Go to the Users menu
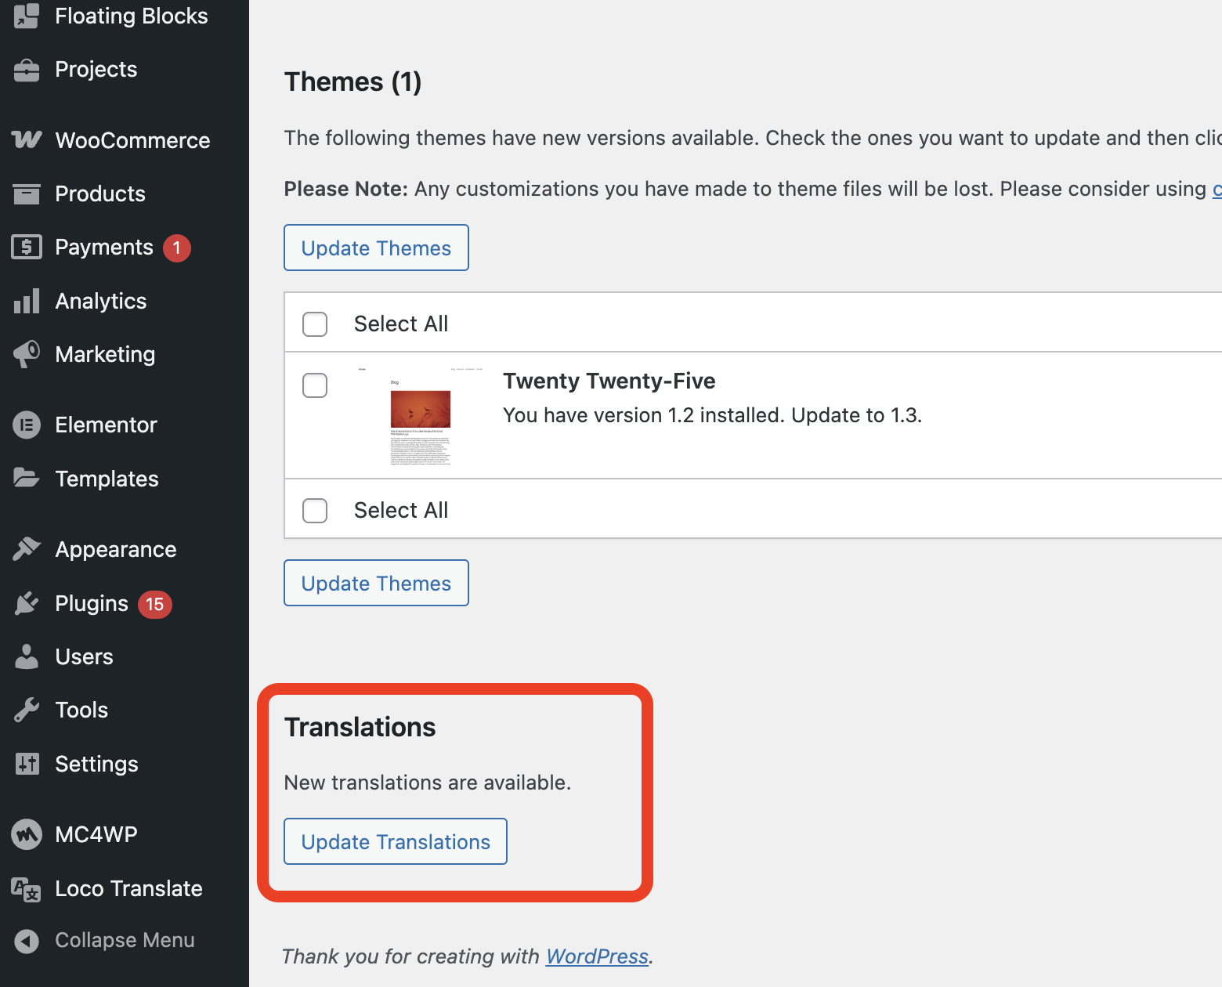 tap(84, 656)
